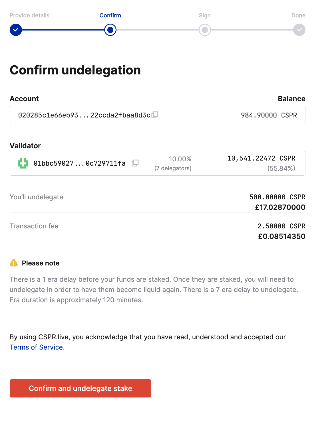Select the Provide details step label
This screenshot has width=330, height=422.
29,15
